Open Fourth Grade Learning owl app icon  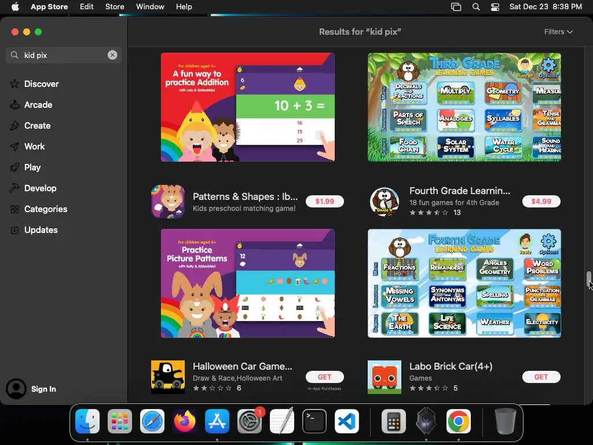[x=385, y=201]
